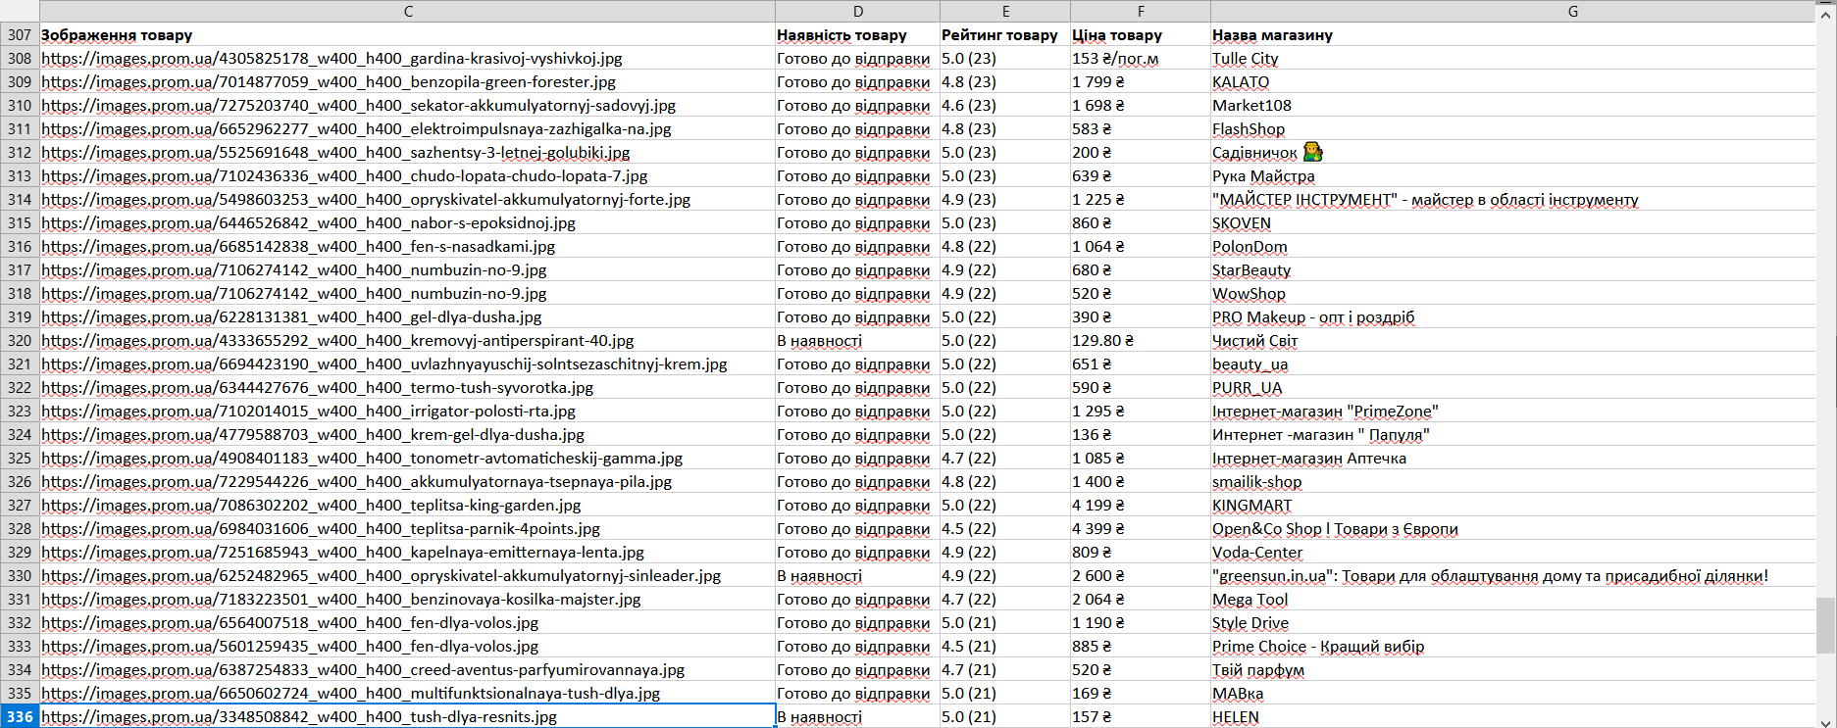Image resolution: width=1837 pixels, height=728 pixels.
Task: Open the sekator-akkumulyatornyj-sadovyj.jpg link
Action: pos(358,105)
